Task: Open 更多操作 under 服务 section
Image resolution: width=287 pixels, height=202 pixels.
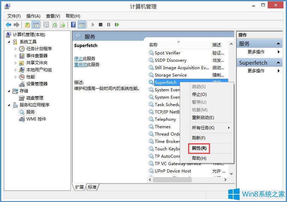Action: (256, 52)
